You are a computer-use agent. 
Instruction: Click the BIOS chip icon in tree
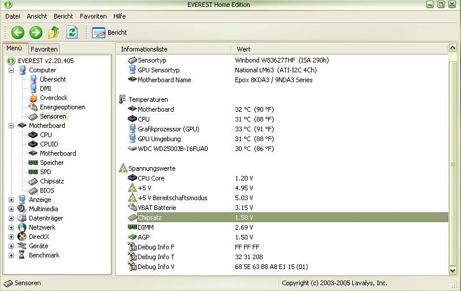(33, 190)
